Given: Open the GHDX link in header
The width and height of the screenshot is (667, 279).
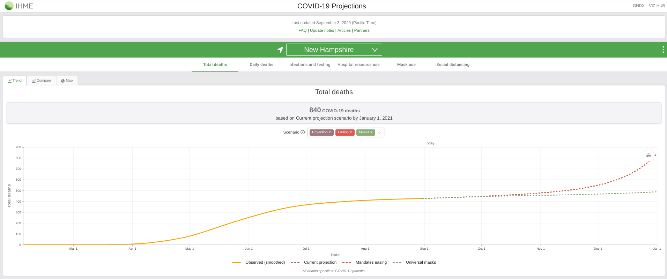Looking at the screenshot, I should [x=638, y=6].
